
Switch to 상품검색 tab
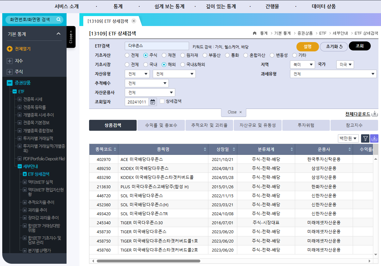(x=113, y=125)
